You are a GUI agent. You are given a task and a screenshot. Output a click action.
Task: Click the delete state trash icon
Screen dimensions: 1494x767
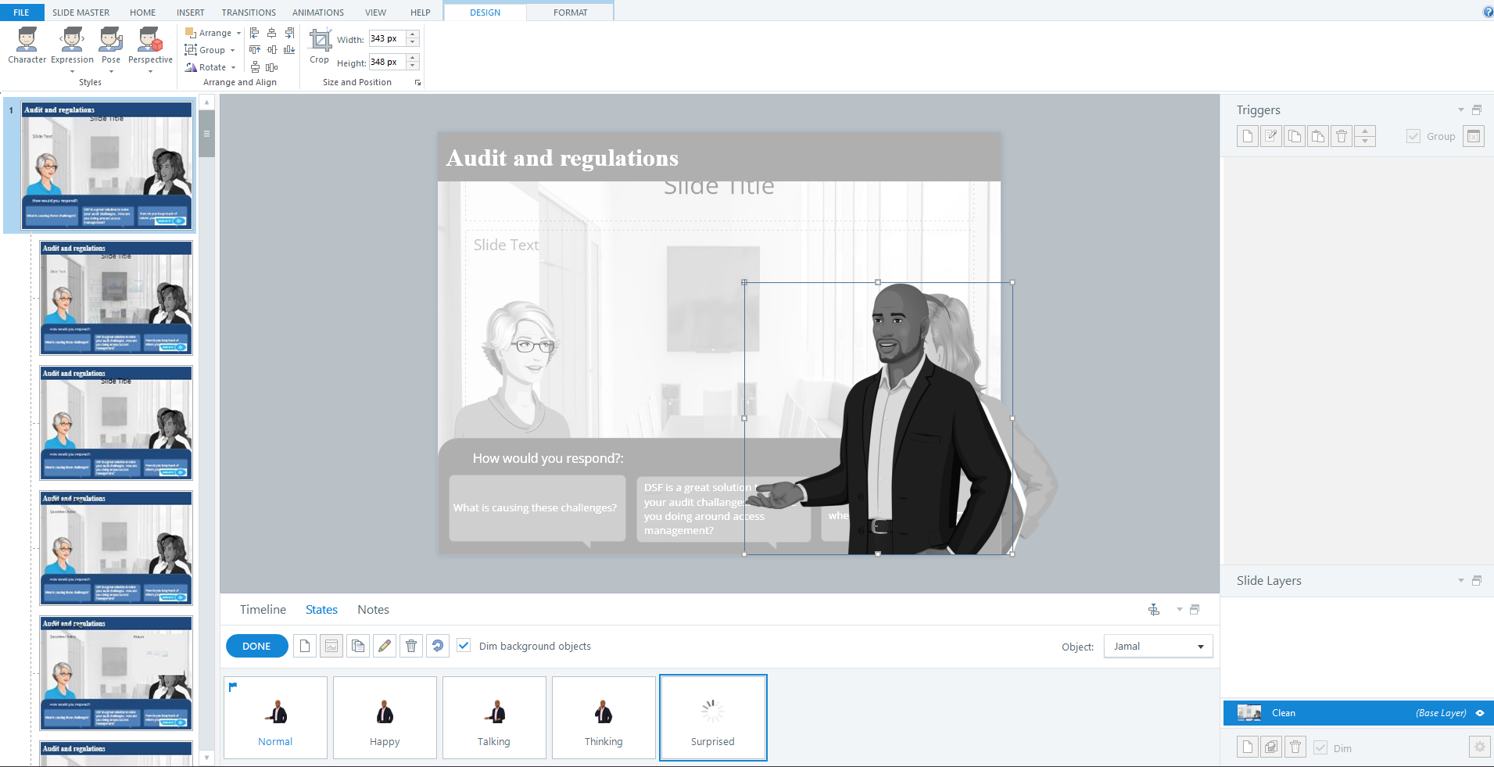[x=411, y=646]
